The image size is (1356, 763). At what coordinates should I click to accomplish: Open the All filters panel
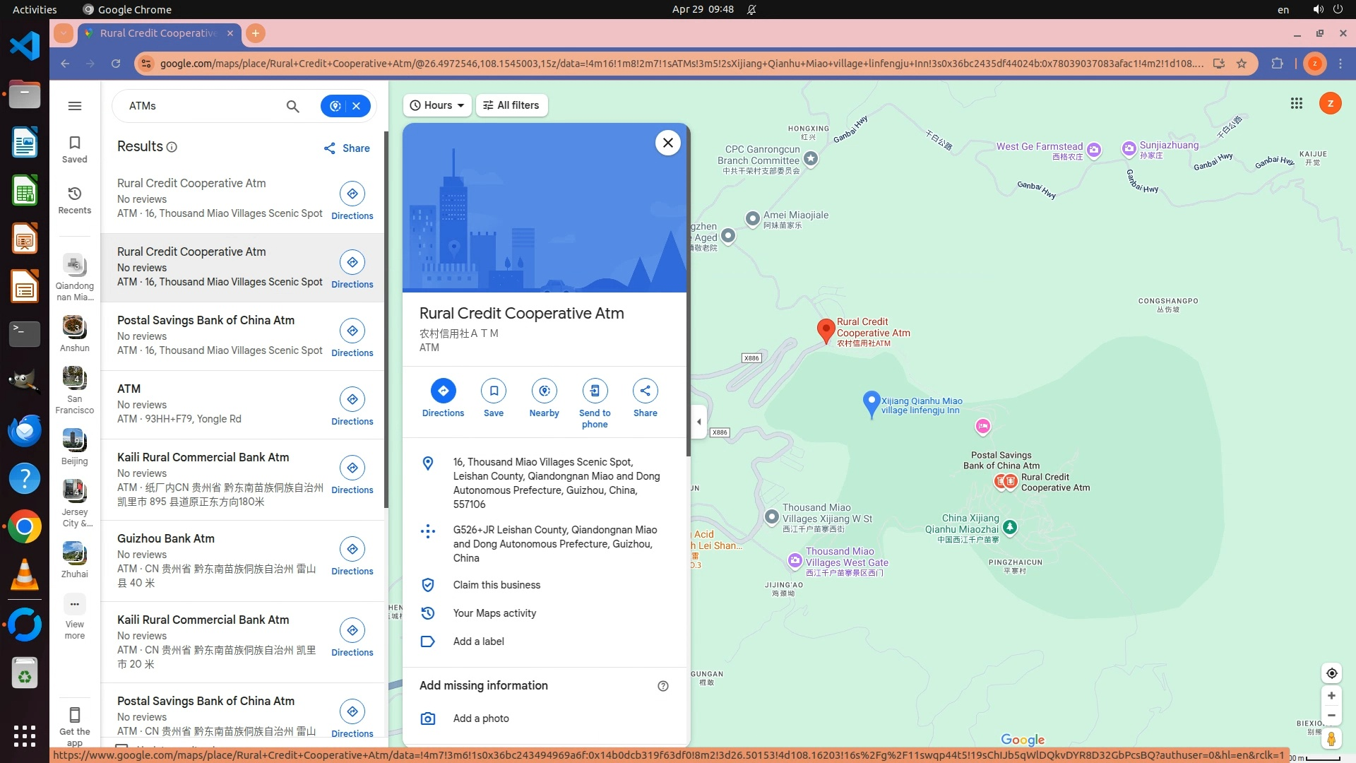click(511, 105)
